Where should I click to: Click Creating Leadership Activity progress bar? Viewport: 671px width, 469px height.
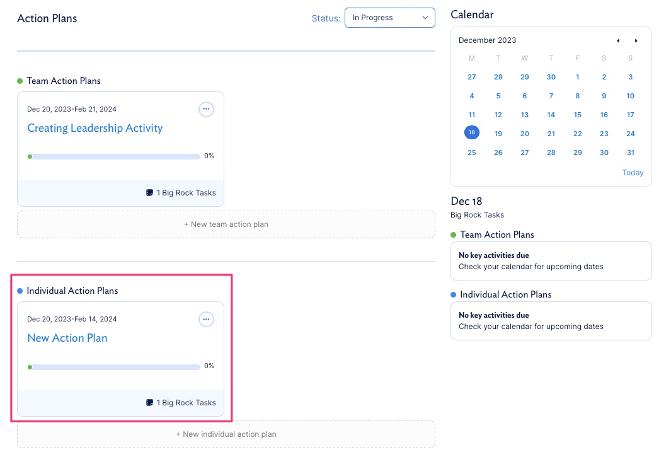tap(115, 156)
